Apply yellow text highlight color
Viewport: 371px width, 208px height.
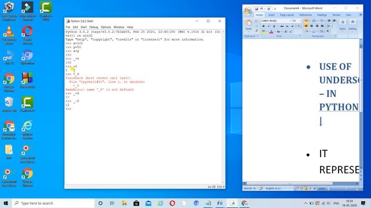click(263, 31)
